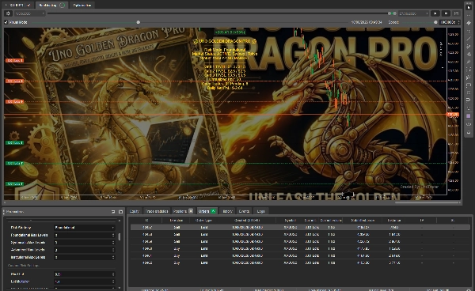Click Advanced Max Levels stepper arrows
The width and height of the screenshot is (475, 291).
click(113, 250)
